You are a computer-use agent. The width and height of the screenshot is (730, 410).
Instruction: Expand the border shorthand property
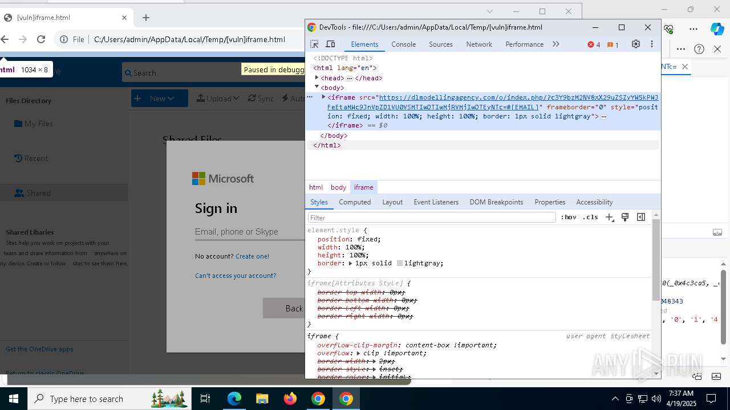tap(351, 263)
